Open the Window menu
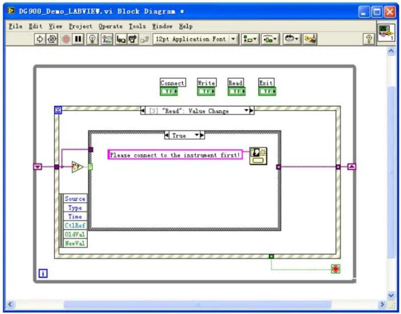401x314 pixels. [x=162, y=26]
